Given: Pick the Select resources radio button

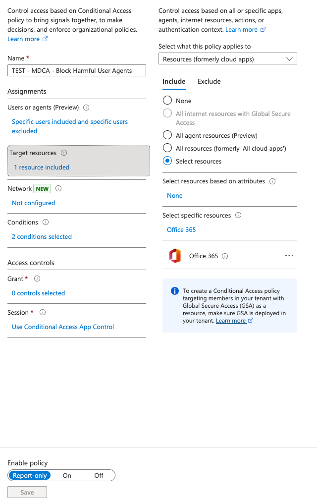Looking at the screenshot, I should point(167,161).
